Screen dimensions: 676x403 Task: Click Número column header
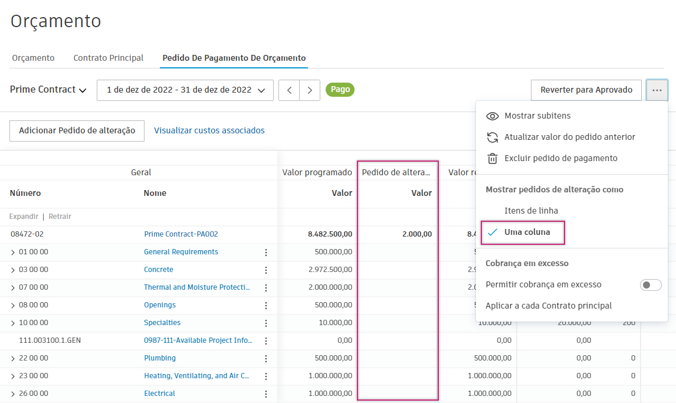pyautogui.click(x=25, y=193)
